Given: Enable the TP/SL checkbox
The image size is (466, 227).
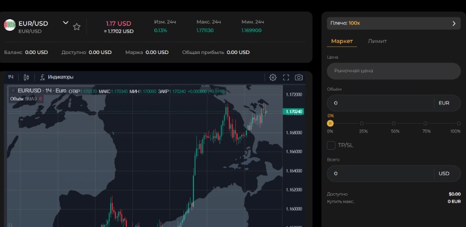Looking at the screenshot, I should (x=331, y=145).
